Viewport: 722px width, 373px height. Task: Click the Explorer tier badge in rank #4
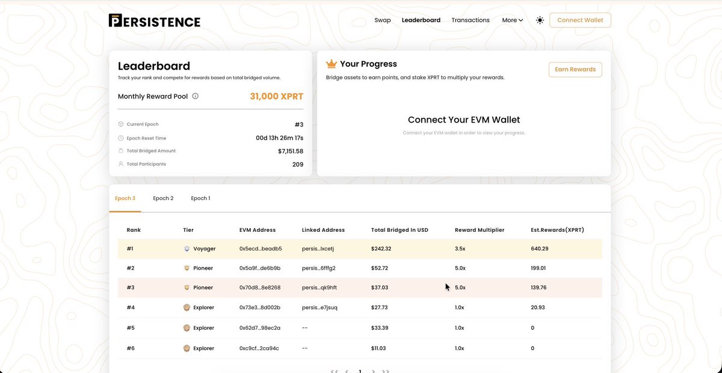(x=187, y=308)
